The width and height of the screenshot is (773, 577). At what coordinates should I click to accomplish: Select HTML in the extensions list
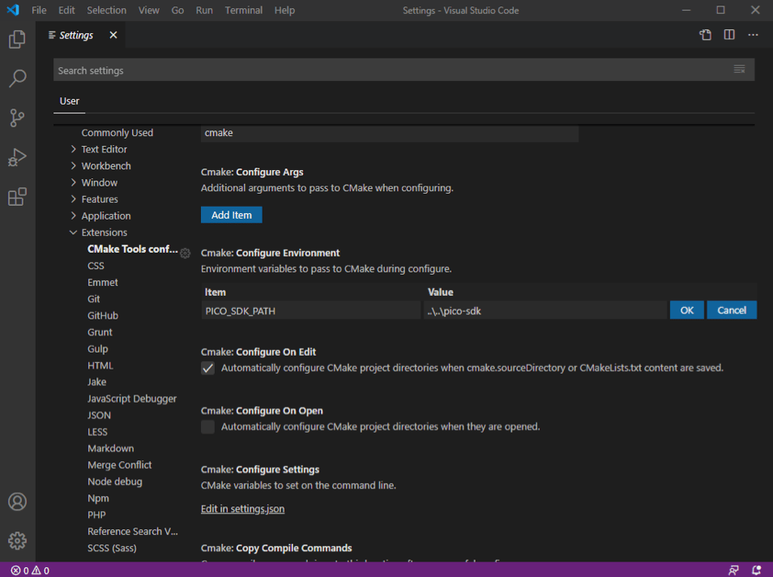[x=100, y=366]
